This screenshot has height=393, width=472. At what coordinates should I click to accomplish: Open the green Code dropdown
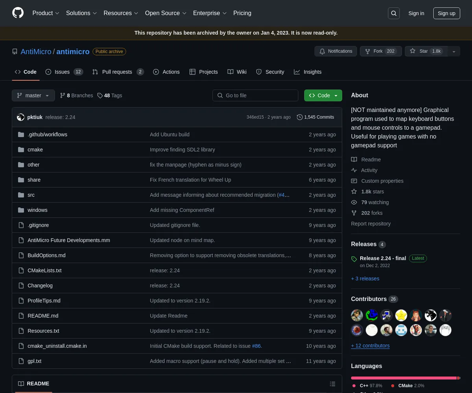pyautogui.click(x=323, y=95)
